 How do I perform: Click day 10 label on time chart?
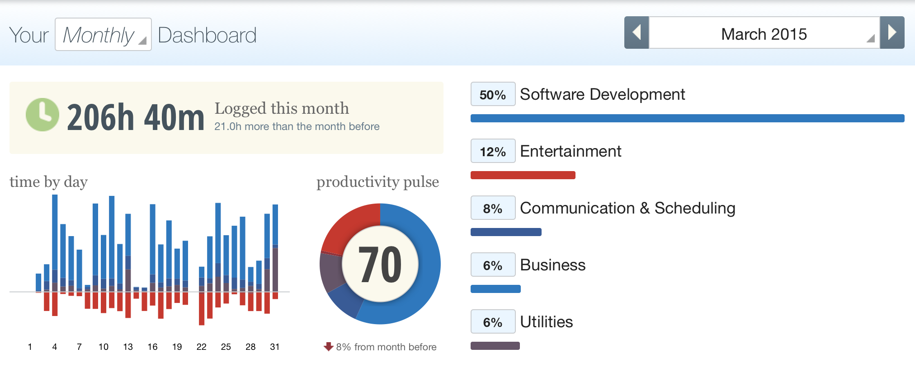click(104, 347)
